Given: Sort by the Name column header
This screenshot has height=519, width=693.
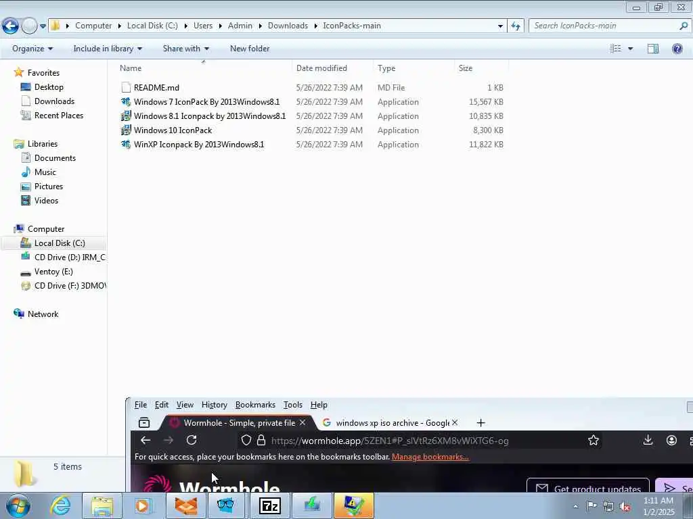Looking at the screenshot, I should click(131, 68).
